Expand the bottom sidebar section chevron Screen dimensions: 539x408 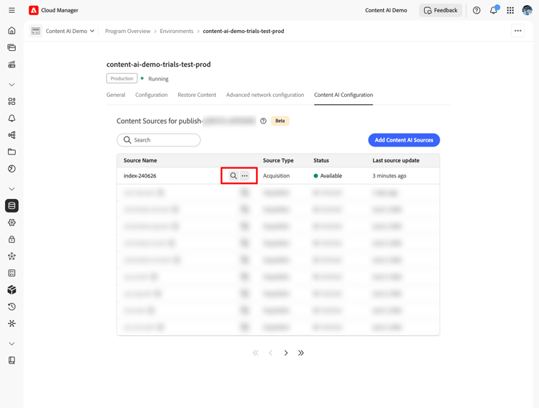[x=11, y=344]
